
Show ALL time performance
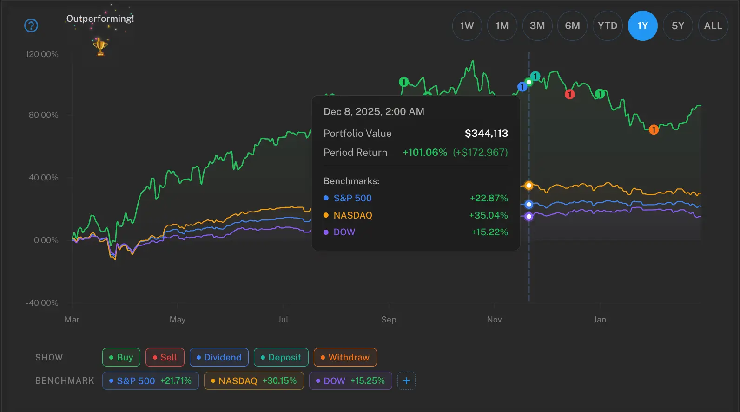point(713,26)
